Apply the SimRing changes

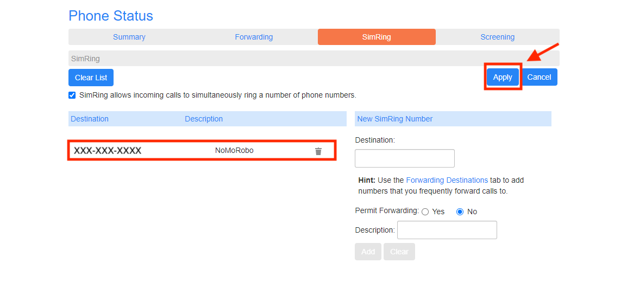(x=503, y=78)
